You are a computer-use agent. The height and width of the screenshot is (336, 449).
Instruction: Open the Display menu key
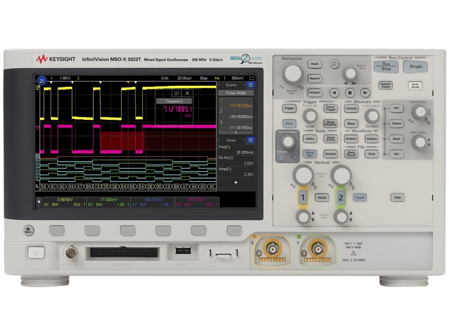pos(372,139)
